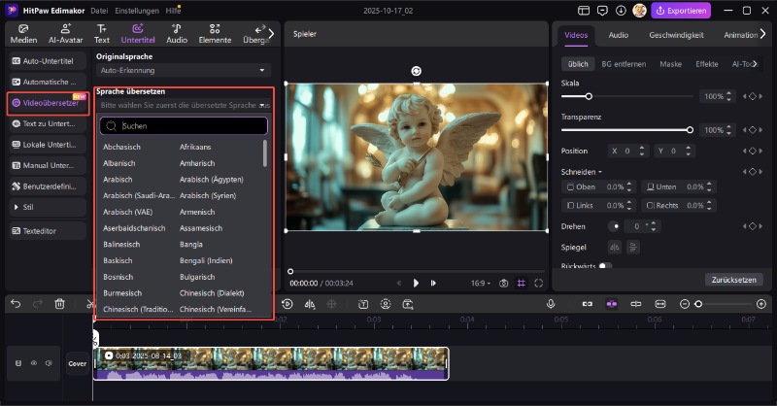Image resolution: width=777 pixels, height=406 pixels.
Task: Open the Animation tab
Action: point(740,35)
